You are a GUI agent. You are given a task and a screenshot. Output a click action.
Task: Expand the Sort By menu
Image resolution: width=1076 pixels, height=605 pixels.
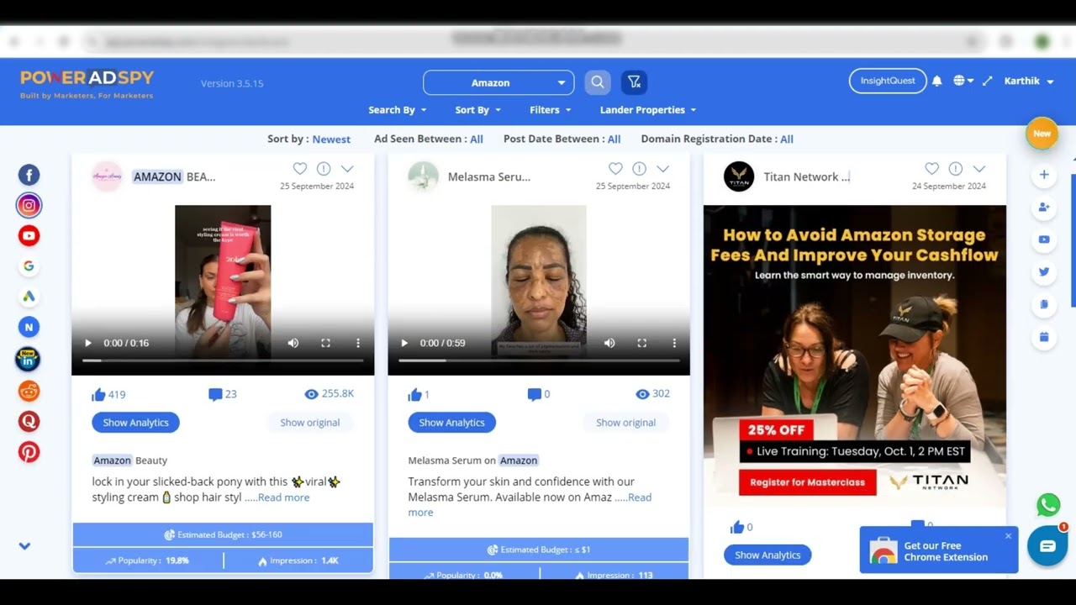click(x=477, y=110)
